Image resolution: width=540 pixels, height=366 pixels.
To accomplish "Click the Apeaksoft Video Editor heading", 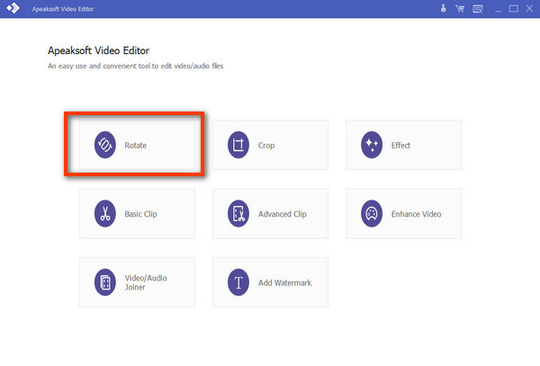I will [98, 50].
